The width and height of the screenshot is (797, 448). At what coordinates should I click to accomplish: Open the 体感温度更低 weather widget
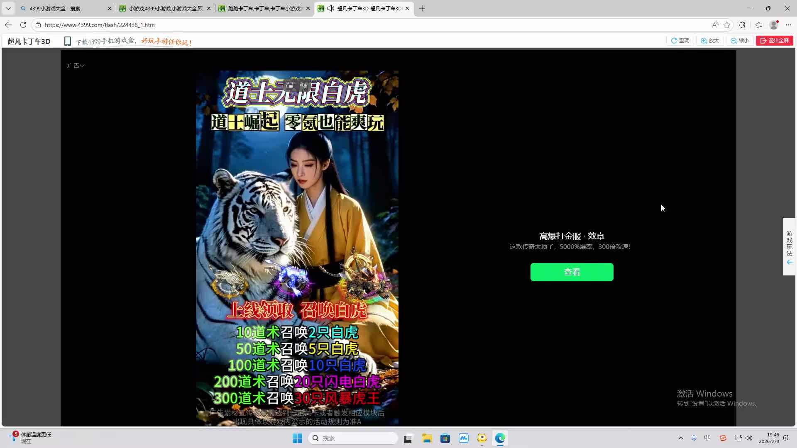(x=31, y=438)
